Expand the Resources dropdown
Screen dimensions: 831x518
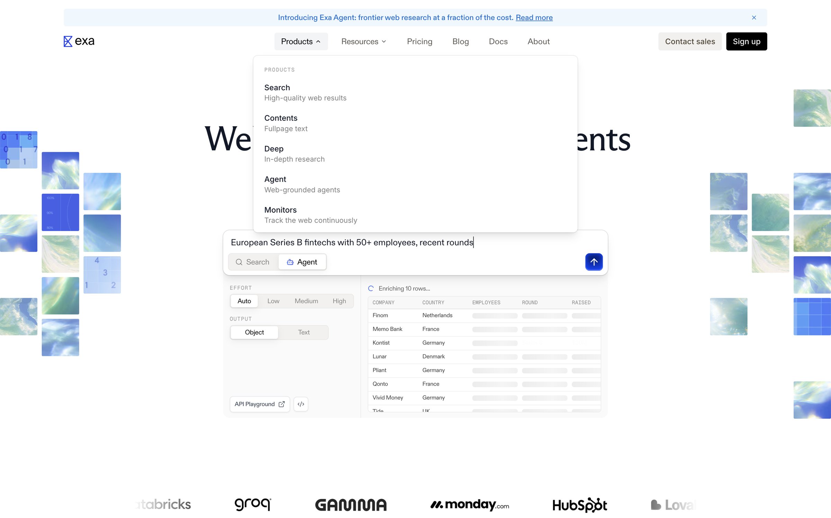(x=364, y=41)
